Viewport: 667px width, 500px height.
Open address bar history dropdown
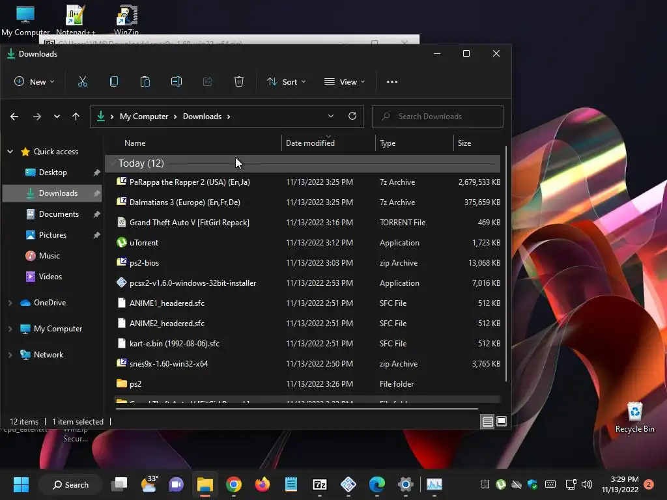click(x=330, y=116)
